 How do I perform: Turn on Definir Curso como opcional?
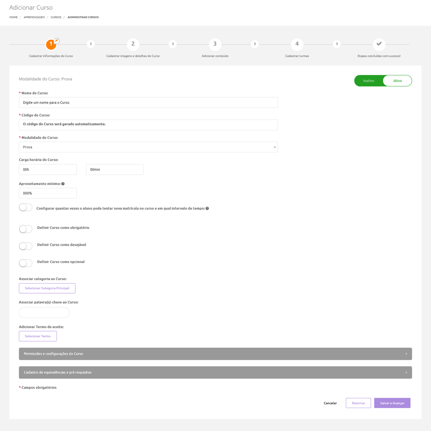coord(26,263)
